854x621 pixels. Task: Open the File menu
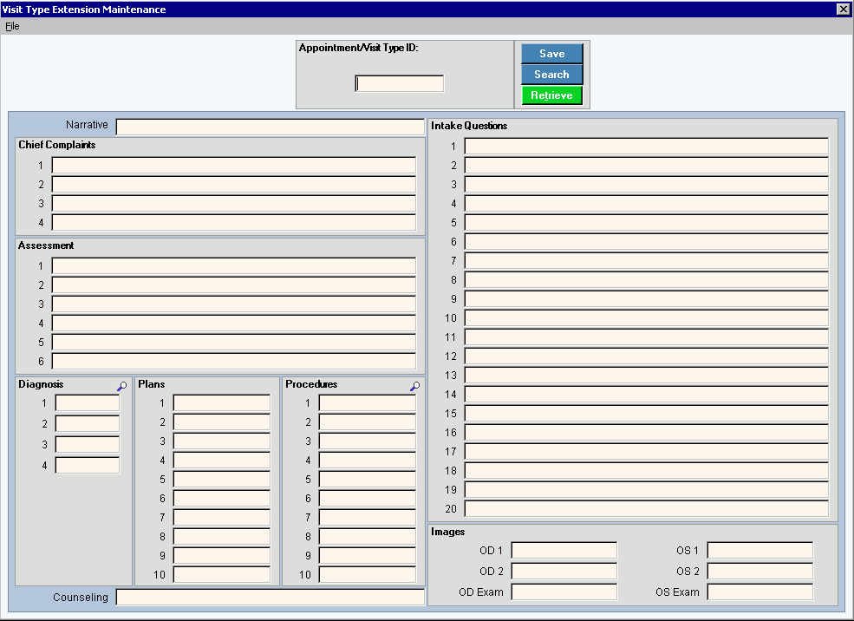point(12,26)
